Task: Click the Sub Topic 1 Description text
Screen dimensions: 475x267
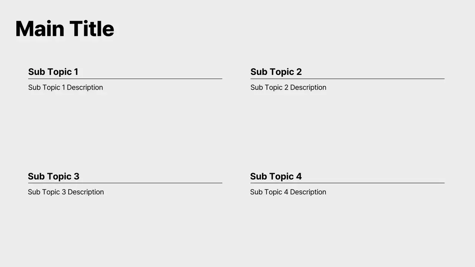Action: (x=66, y=88)
